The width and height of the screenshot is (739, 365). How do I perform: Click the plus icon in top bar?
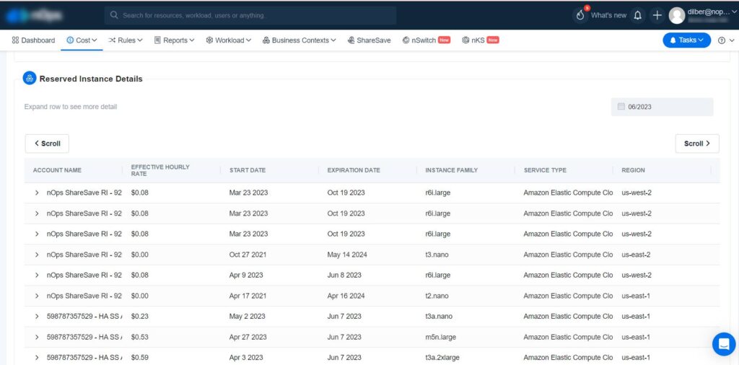coord(657,15)
